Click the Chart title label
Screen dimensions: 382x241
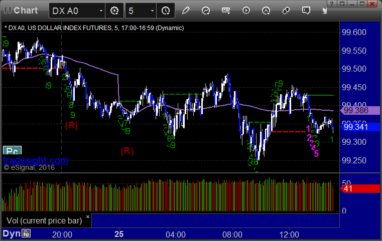coord(26,11)
